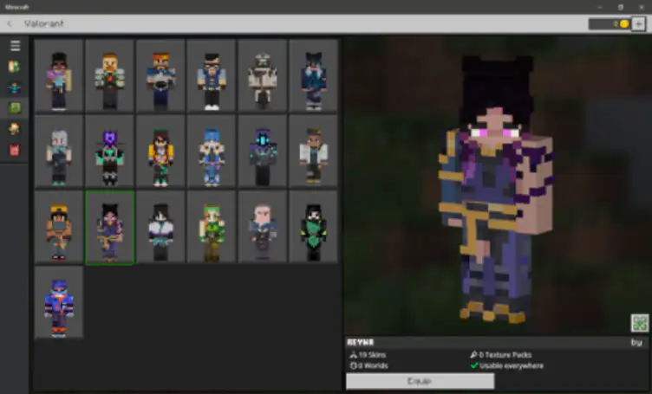Select the orange and green sidebar category icon
This screenshot has width=652, height=394.
[x=15, y=67]
